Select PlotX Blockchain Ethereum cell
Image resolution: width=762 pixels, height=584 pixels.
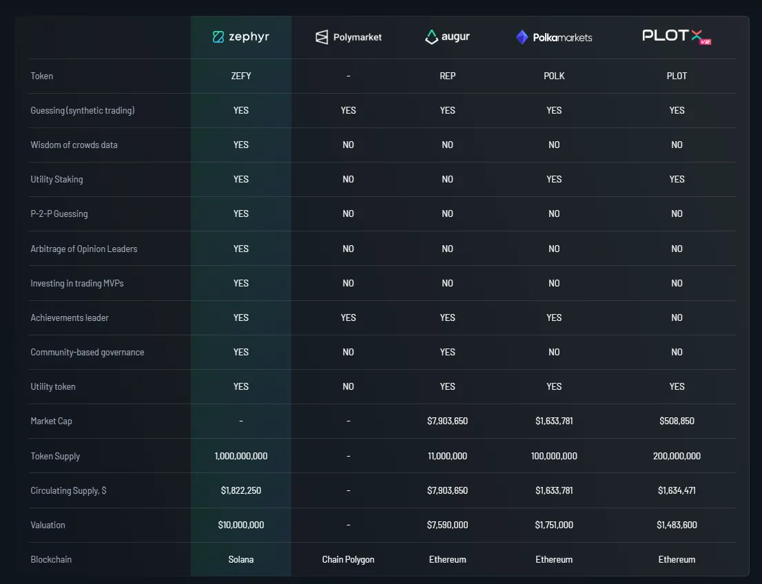[677, 560]
